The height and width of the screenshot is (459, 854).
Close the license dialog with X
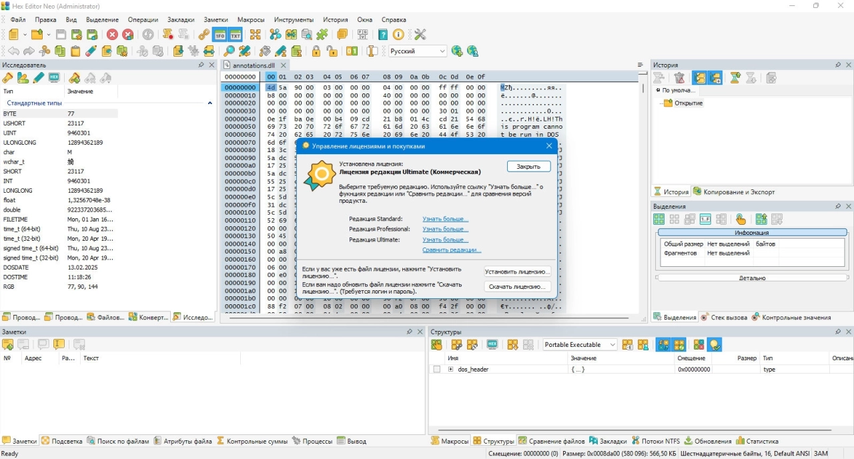(549, 145)
